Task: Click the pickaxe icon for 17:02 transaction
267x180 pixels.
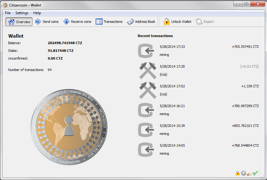Action: 148,90
